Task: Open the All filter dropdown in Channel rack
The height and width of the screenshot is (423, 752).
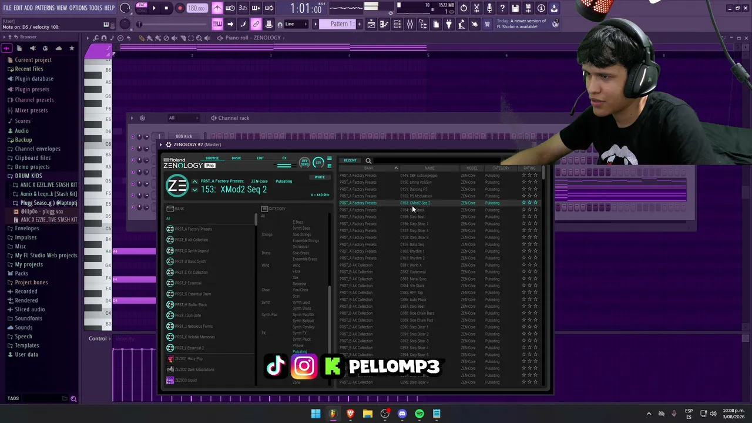Action: [x=183, y=118]
